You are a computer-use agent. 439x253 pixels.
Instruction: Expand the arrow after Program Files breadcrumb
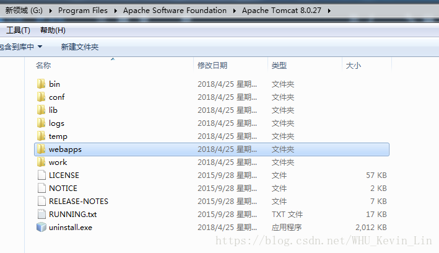tap(115, 11)
